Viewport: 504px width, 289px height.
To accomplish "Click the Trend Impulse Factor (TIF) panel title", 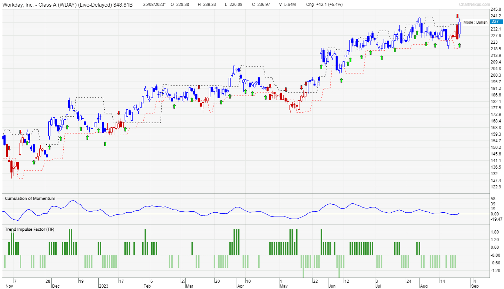I will [29, 229].
